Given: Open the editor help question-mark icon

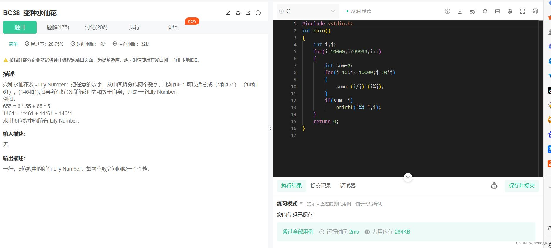Looking at the screenshot, I should pyautogui.click(x=447, y=11).
